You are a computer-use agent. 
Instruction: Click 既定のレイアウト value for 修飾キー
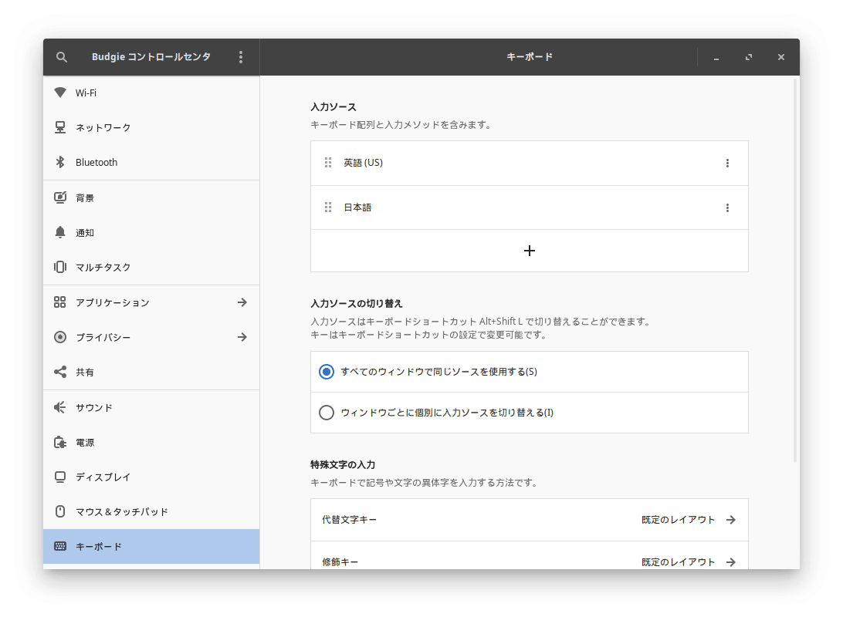click(x=678, y=562)
